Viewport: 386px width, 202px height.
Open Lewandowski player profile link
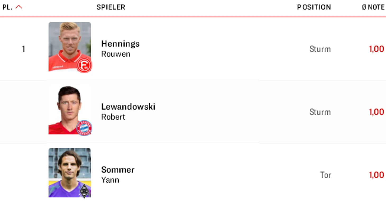pos(128,107)
